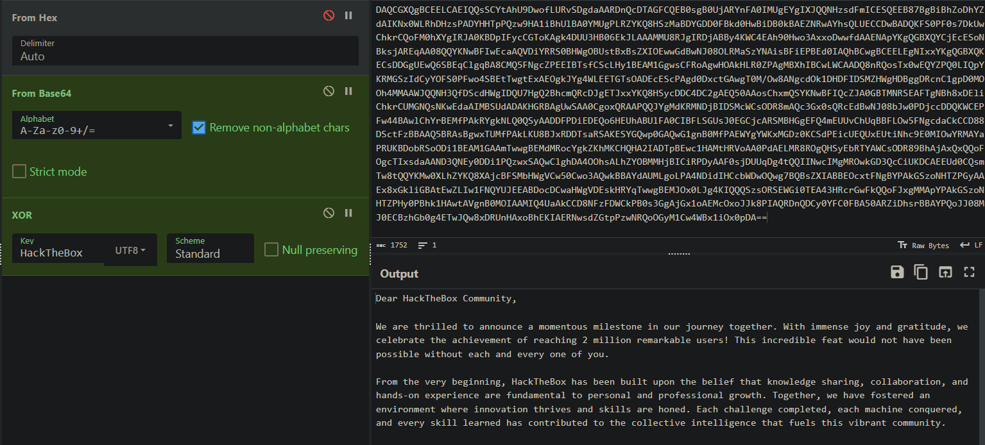This screenshot has height=445, width=985.
Task: Disable the XOR operation
Action: click(x=329, y=213)
